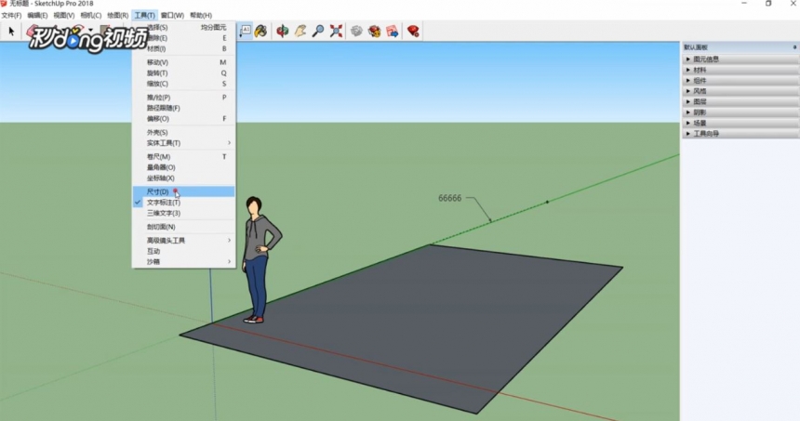
Task: Choose 尺寸(D) from the tools menu
Action: point(158,191)
